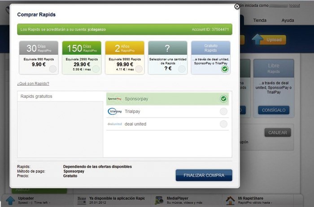Select the 2 Años RapidPro radio button

click(x=139, y=69)
